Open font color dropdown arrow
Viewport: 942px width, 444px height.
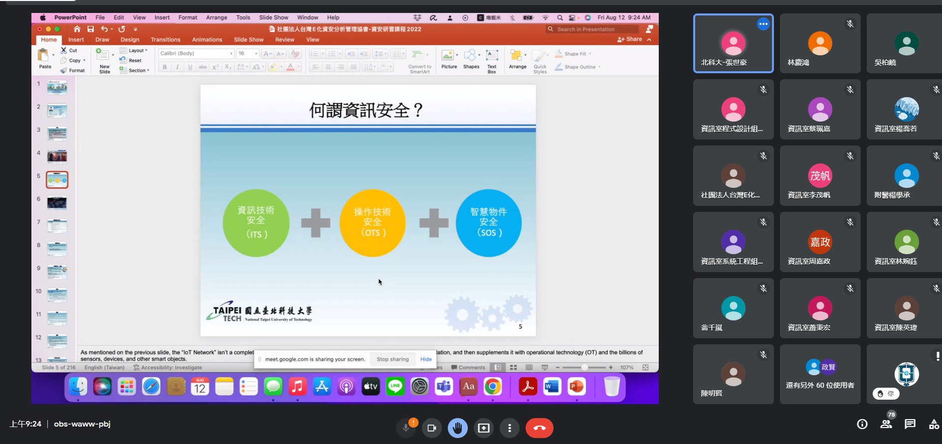(299, 67)
